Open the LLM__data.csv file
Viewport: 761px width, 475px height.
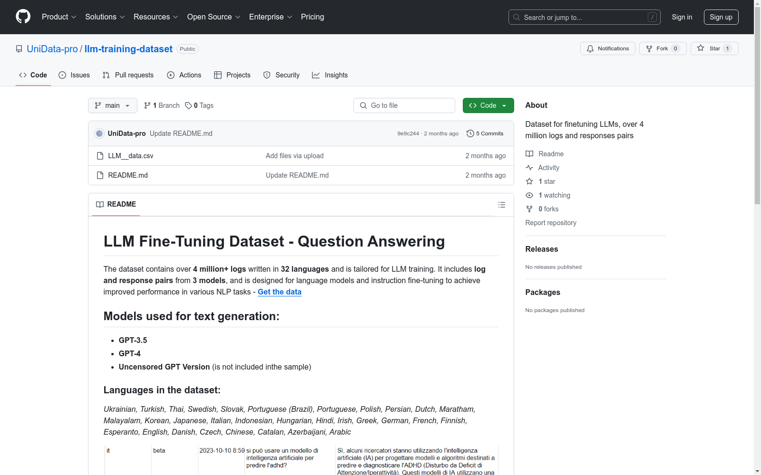coord(131,156)
